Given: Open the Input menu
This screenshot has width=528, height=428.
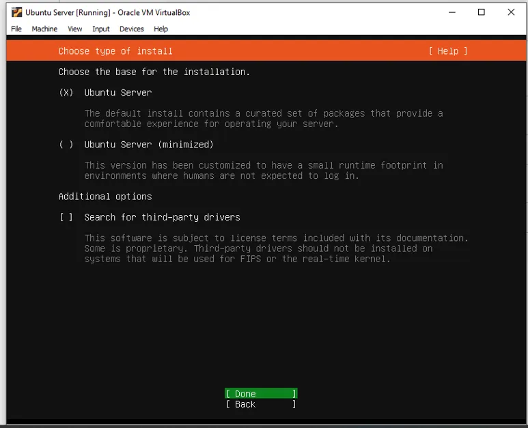Looking at the screenshot, I should [x=100, y=29].
